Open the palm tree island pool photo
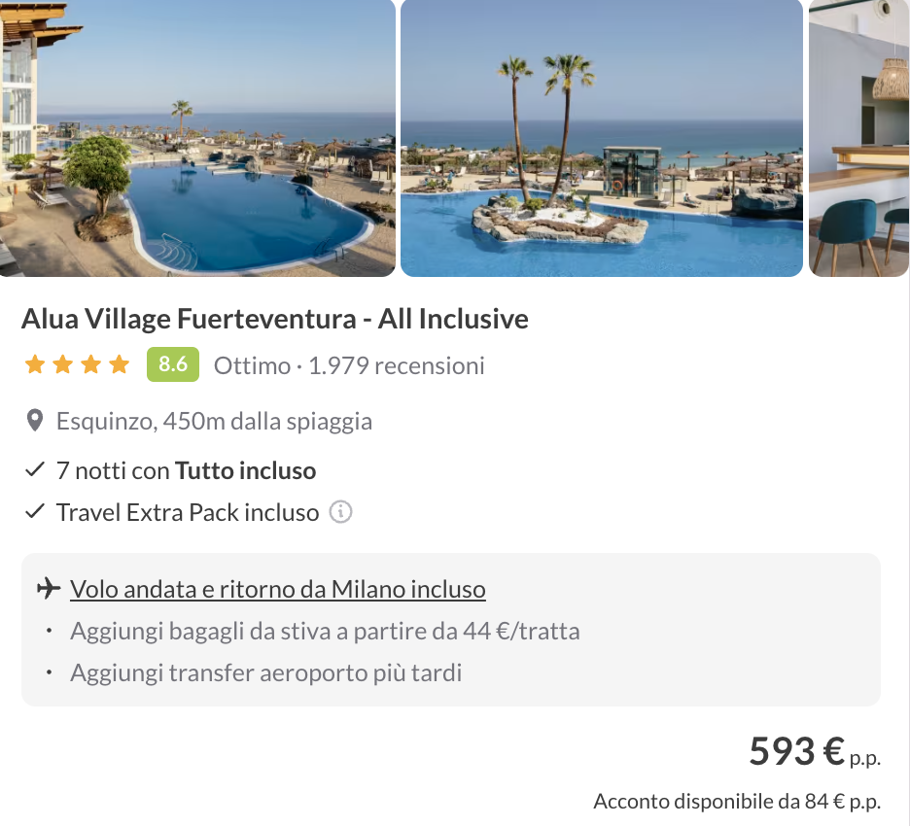 [602, 138]
